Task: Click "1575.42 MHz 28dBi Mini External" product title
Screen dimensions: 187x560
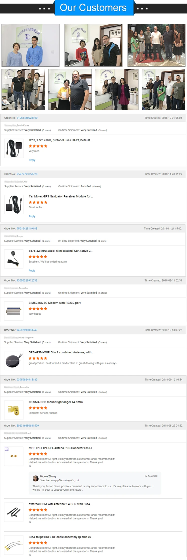Action: point(60,251)
